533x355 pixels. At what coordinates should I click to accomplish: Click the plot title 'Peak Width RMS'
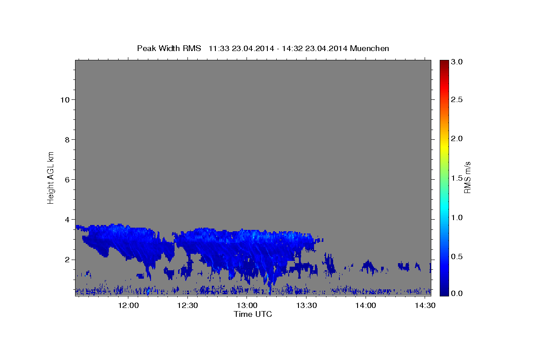pyautogui.click(x=169, y=48)
